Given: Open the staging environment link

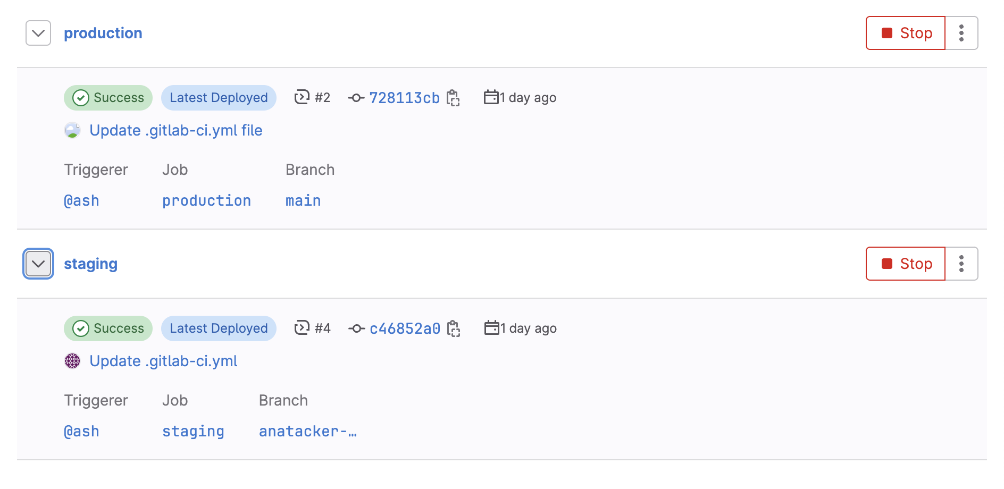Looking at the screenshot, I should pos(91,264).
